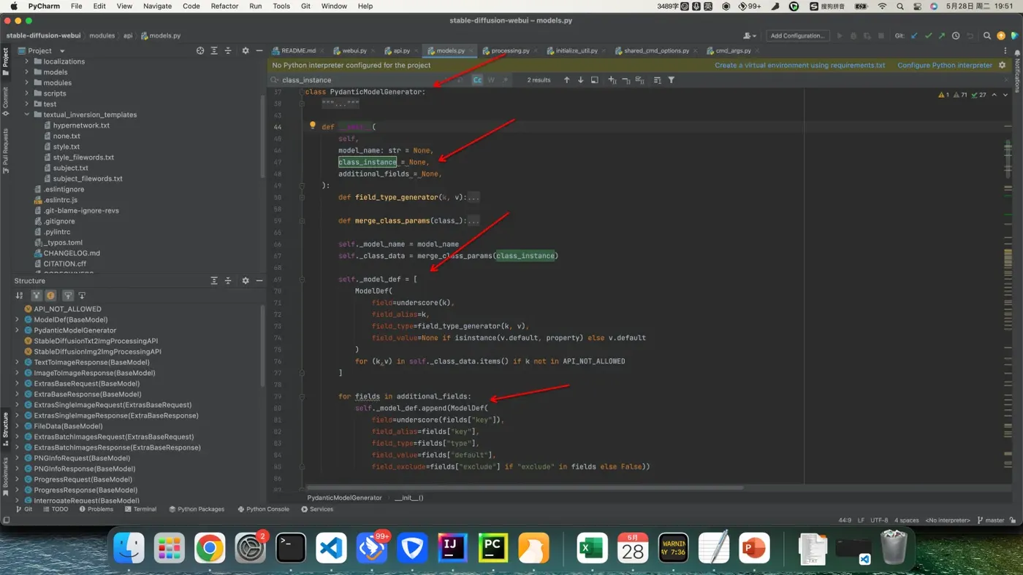Open the Refactor menu
This screenshot has width=1023, height=575.
[x=224, y=6]
